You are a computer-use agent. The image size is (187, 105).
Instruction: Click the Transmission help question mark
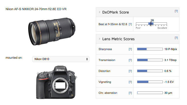point(130,60)
